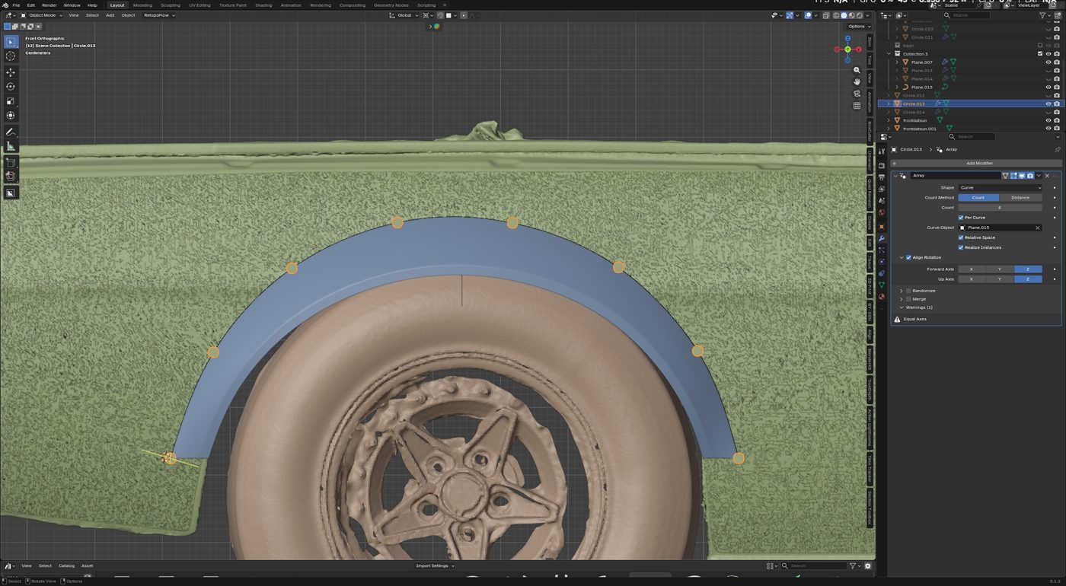The height and width of the screenshot is (586, 1066).
Task: Toggle the camera view icon
Action: tap(857, 94)
